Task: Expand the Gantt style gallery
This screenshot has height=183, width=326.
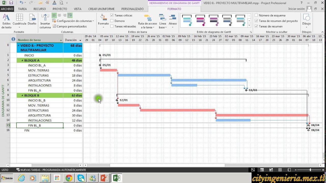Action: tap(250, 25)
